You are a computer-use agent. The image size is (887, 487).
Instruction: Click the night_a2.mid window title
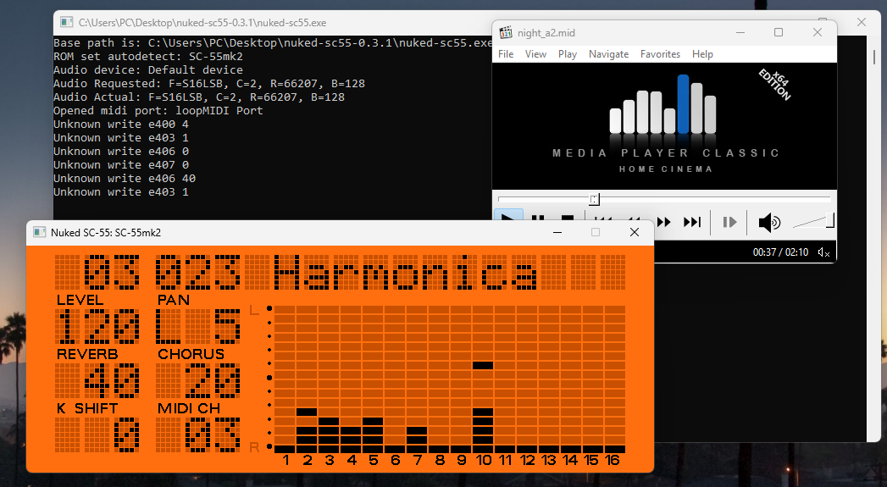pos(546,33)
